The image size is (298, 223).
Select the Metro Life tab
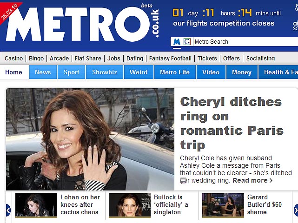[175, 72]
